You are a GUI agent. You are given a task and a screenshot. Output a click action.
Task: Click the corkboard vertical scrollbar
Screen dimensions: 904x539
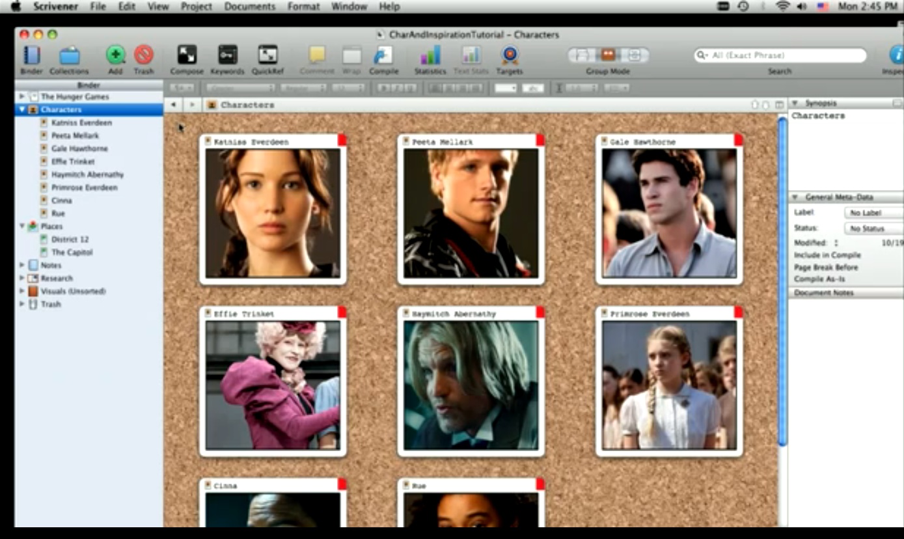[782, 281]
